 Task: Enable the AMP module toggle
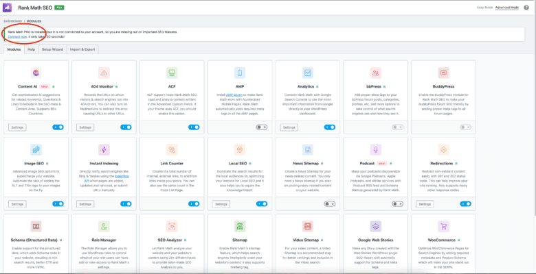(262, 127)
